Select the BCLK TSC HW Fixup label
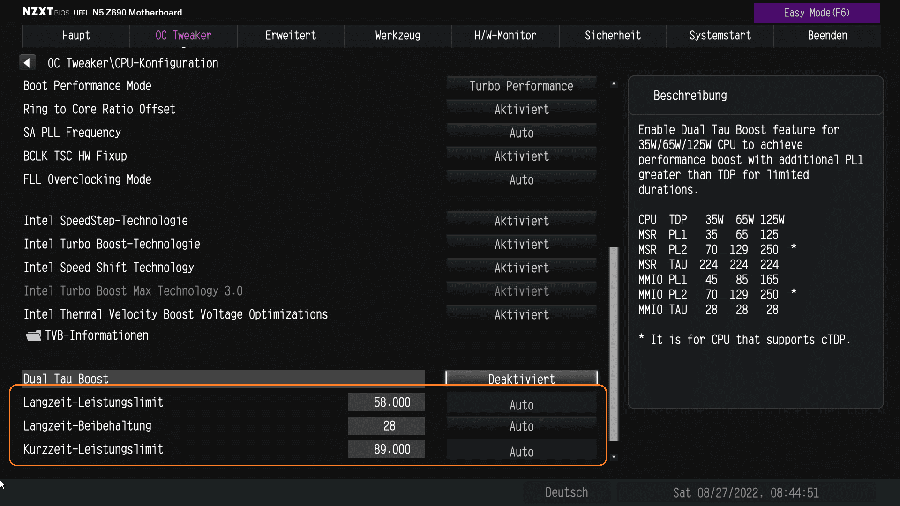 (75, 156)
